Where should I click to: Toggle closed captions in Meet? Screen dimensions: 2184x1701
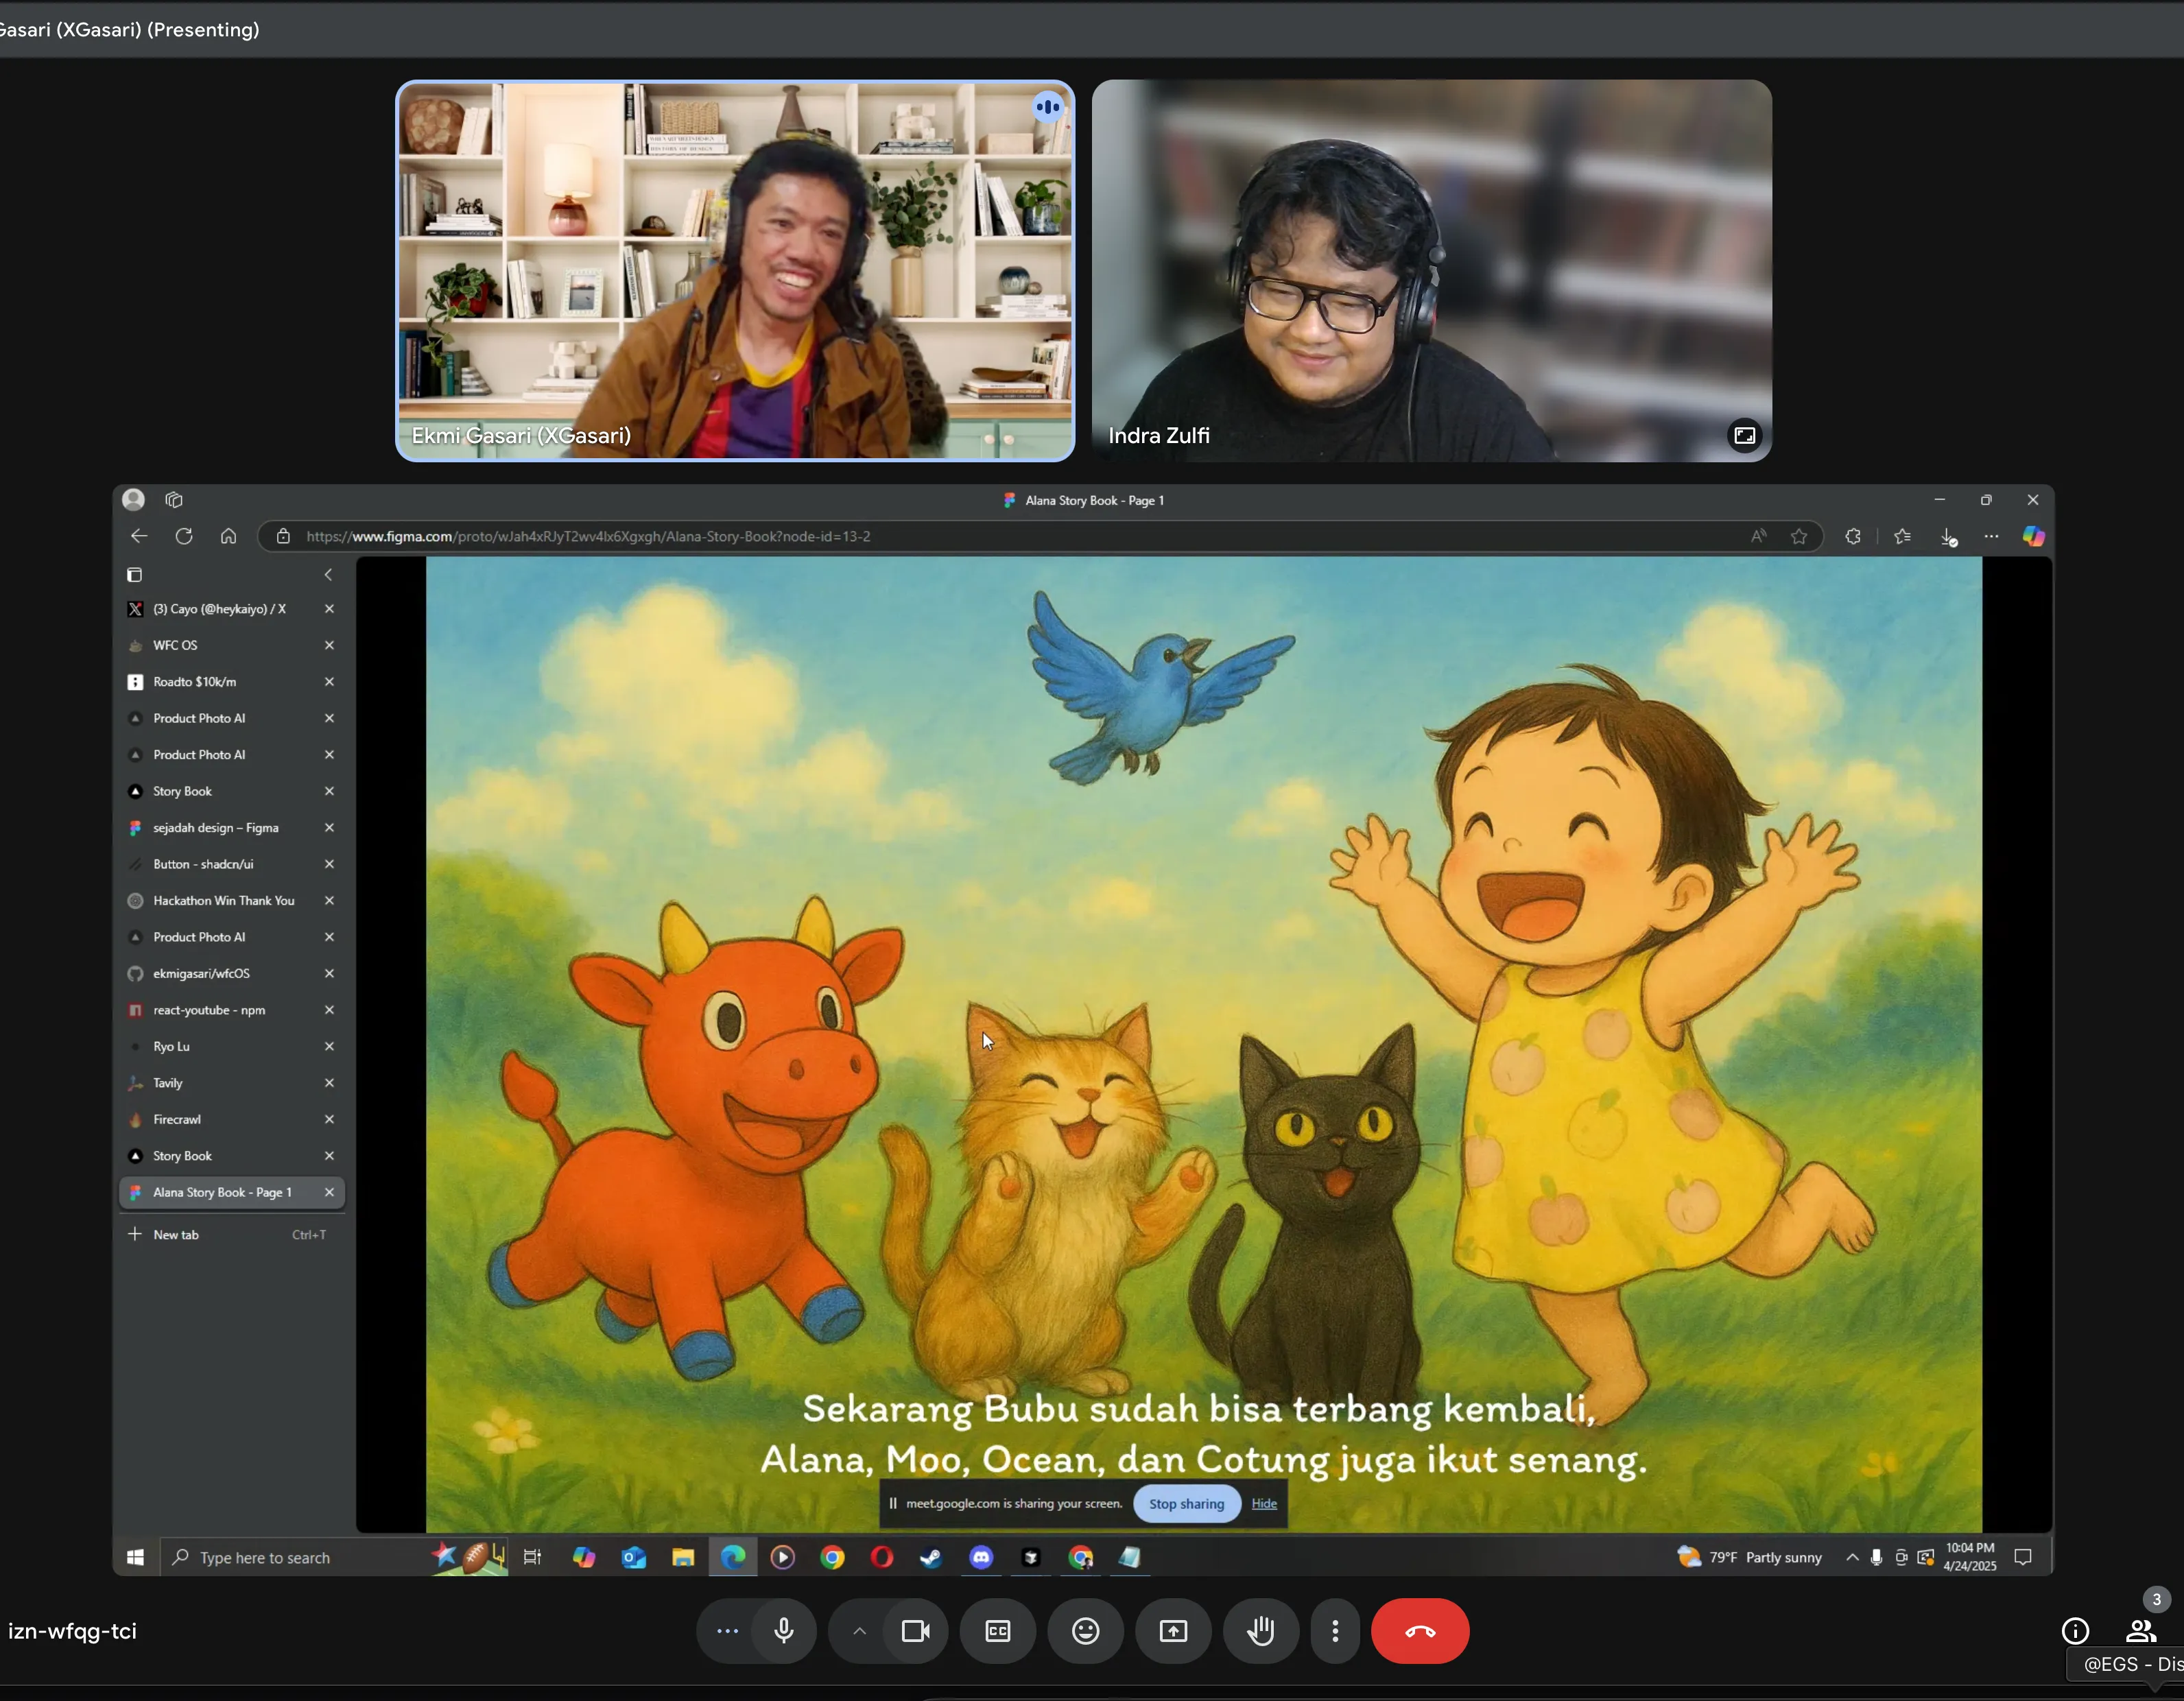(998, 1631)
